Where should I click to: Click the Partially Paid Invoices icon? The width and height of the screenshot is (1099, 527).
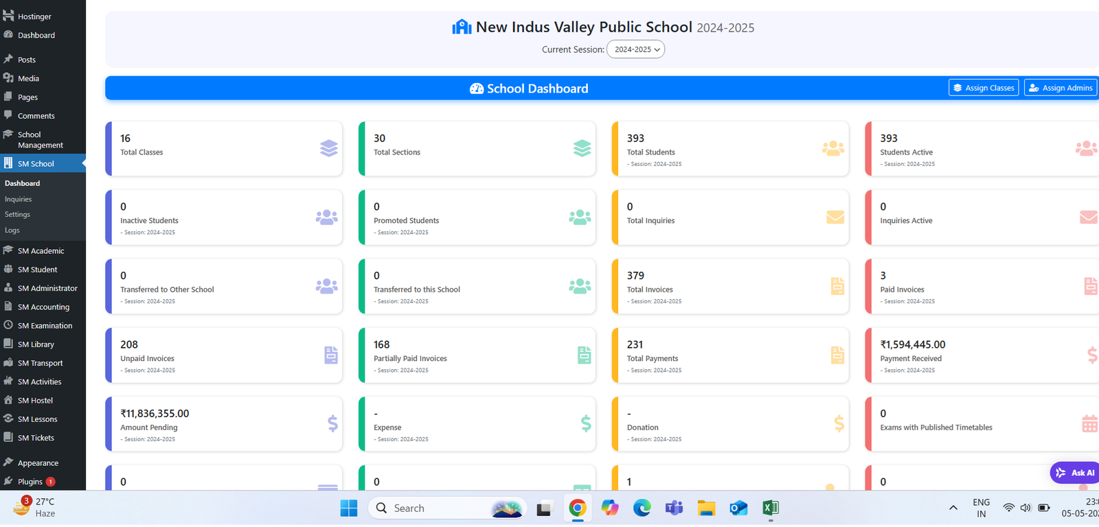click(x=585, y=355)
